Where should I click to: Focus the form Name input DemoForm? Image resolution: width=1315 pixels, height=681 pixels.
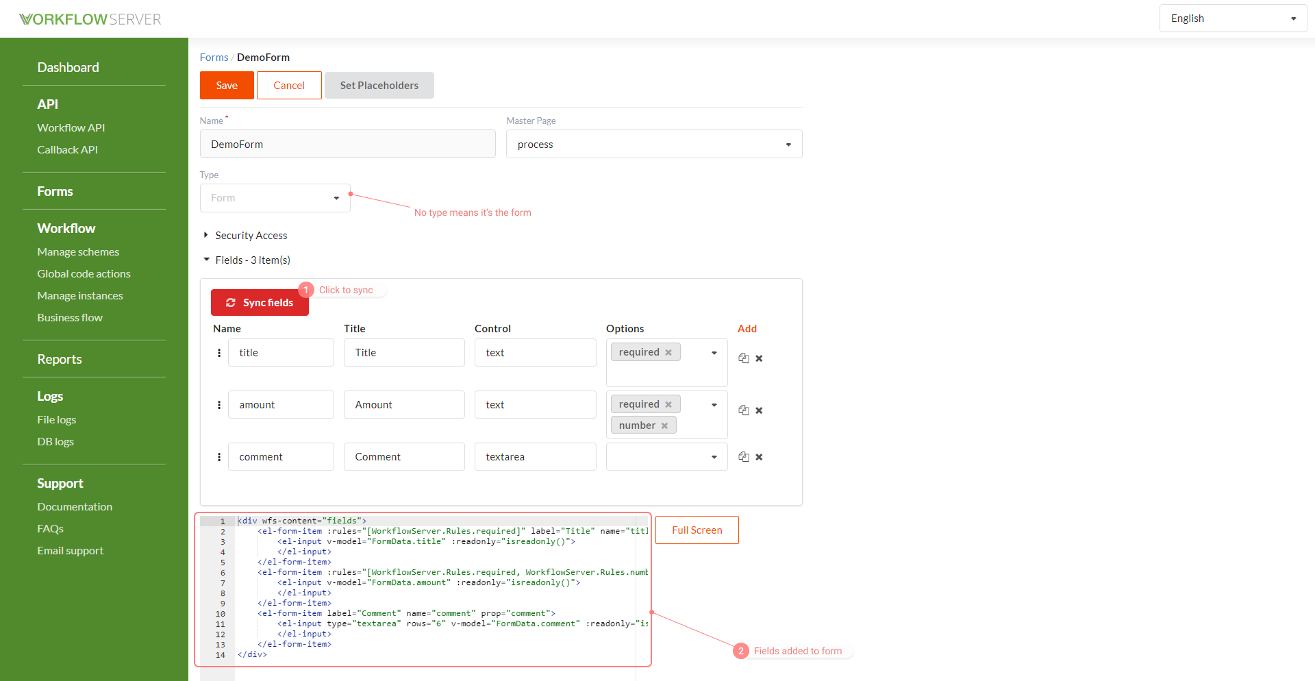348,144
